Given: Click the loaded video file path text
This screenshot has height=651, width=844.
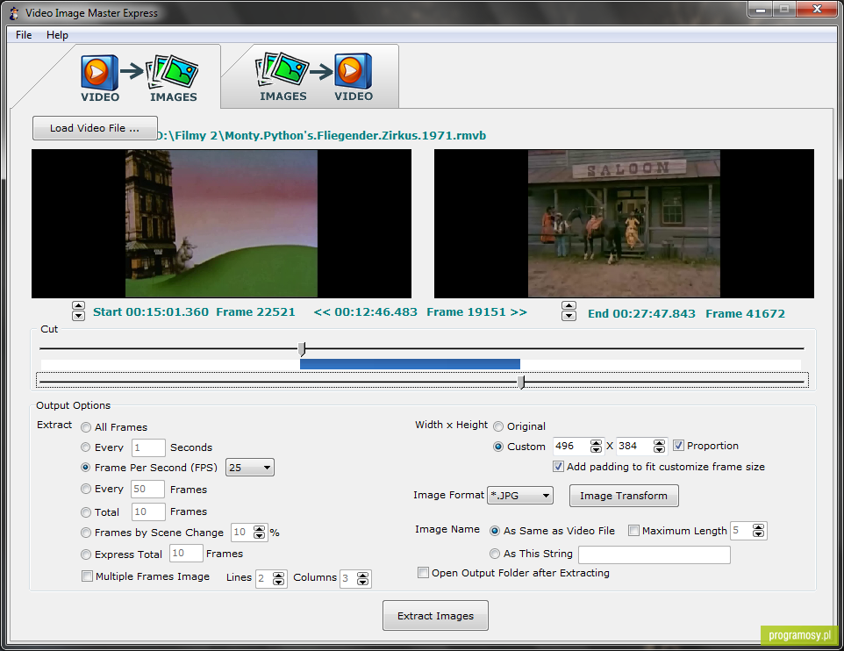Looking at the screenshot, I should (x=322, y=136).
